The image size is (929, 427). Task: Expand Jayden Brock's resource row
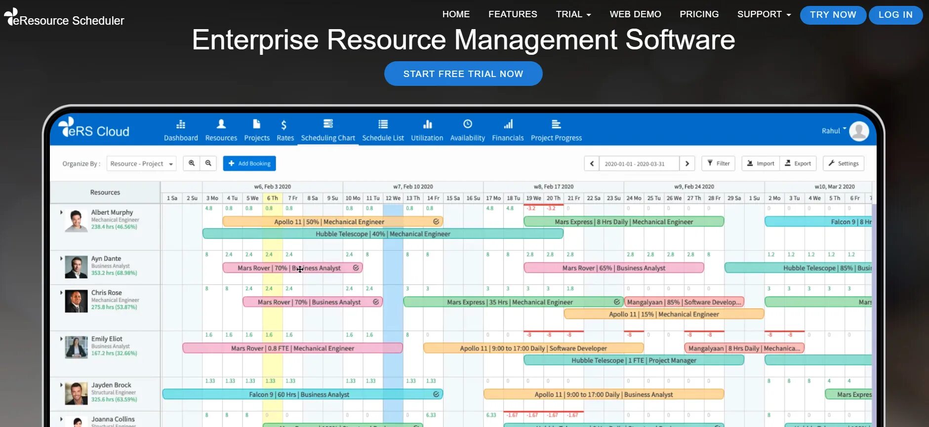[61, 385]
